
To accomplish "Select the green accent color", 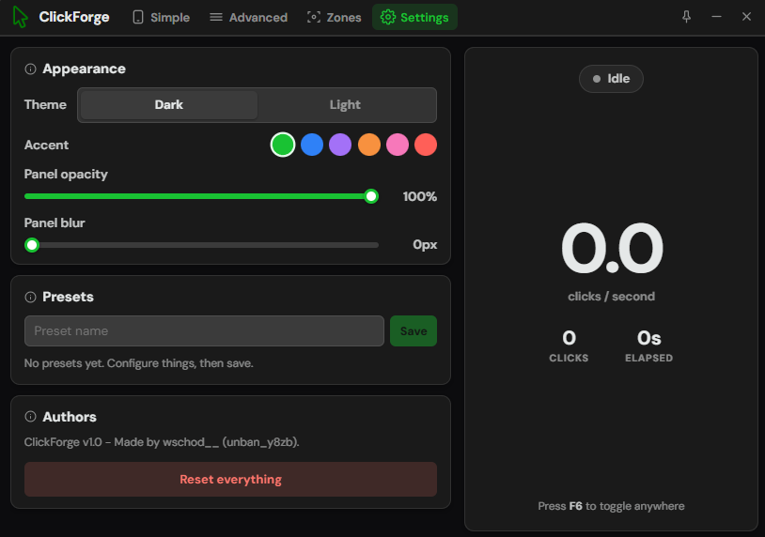I will 283,145.
